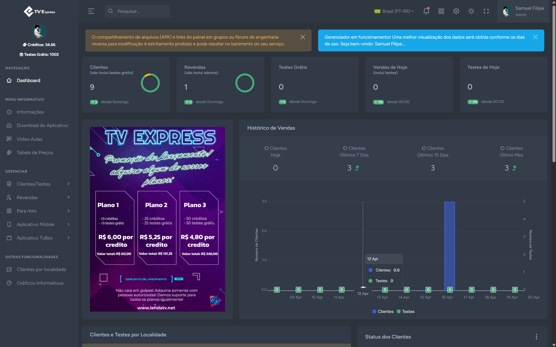The height and width of the screenshot is (347, 556).
Task: Click the Download do Aplicativo cloud icon
Action: click(9, 125)
